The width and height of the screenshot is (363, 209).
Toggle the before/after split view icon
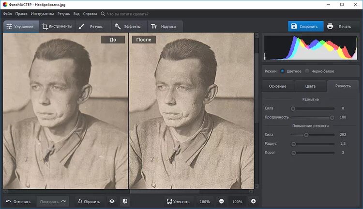[124, 201]
